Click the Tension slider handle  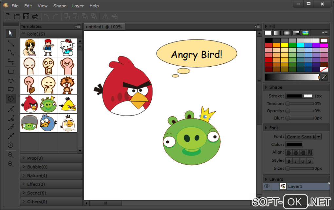tap(288, 104)
